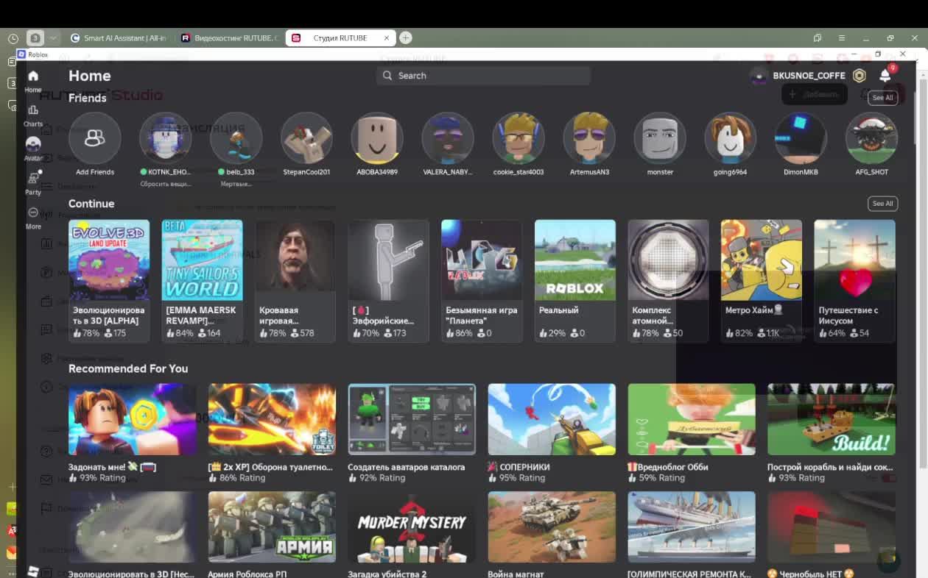Open friend ArtemusAN3 avatar
The width and height of the screenshot is (928, 578).
tap(589, 138)
